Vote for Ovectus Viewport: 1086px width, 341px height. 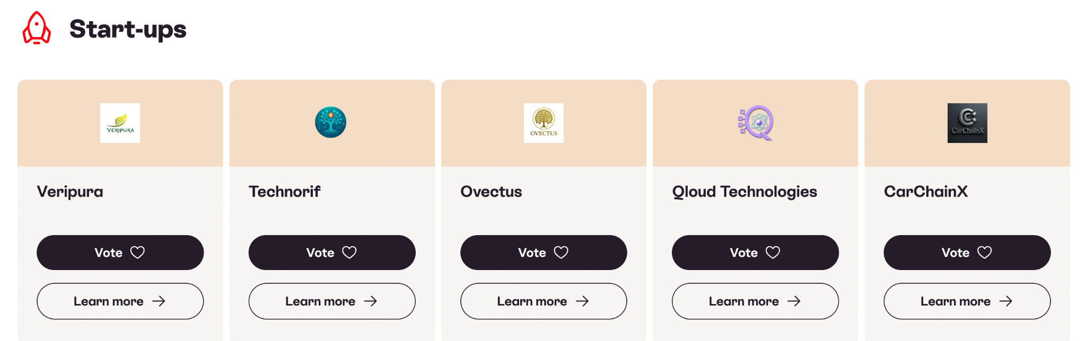click(544, 253)
